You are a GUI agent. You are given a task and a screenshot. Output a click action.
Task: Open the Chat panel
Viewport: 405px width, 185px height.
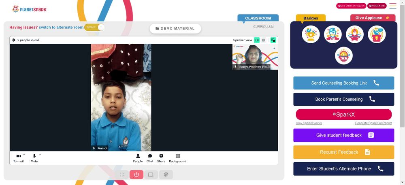coord(150,158)
